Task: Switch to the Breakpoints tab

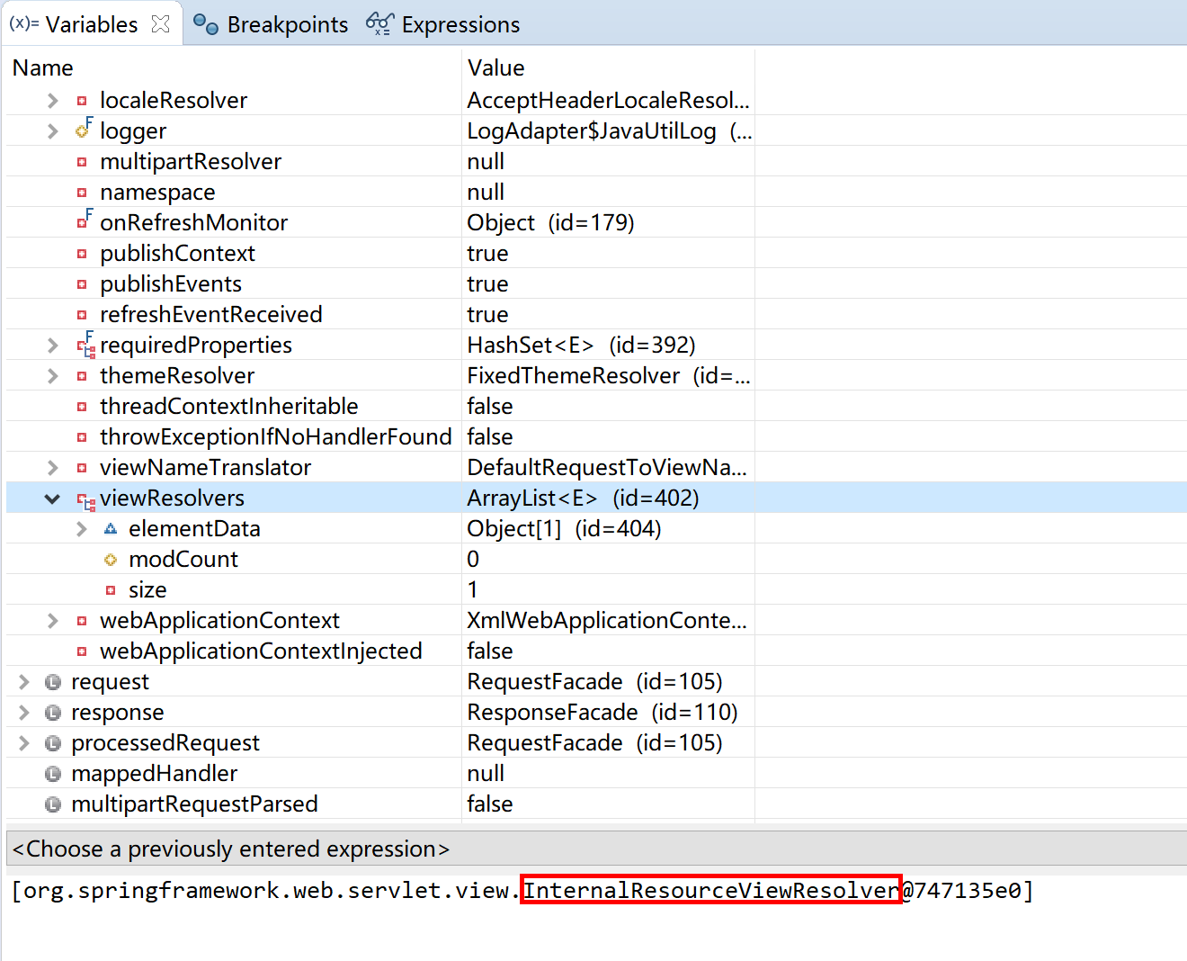Action: [x=271, y=24]
